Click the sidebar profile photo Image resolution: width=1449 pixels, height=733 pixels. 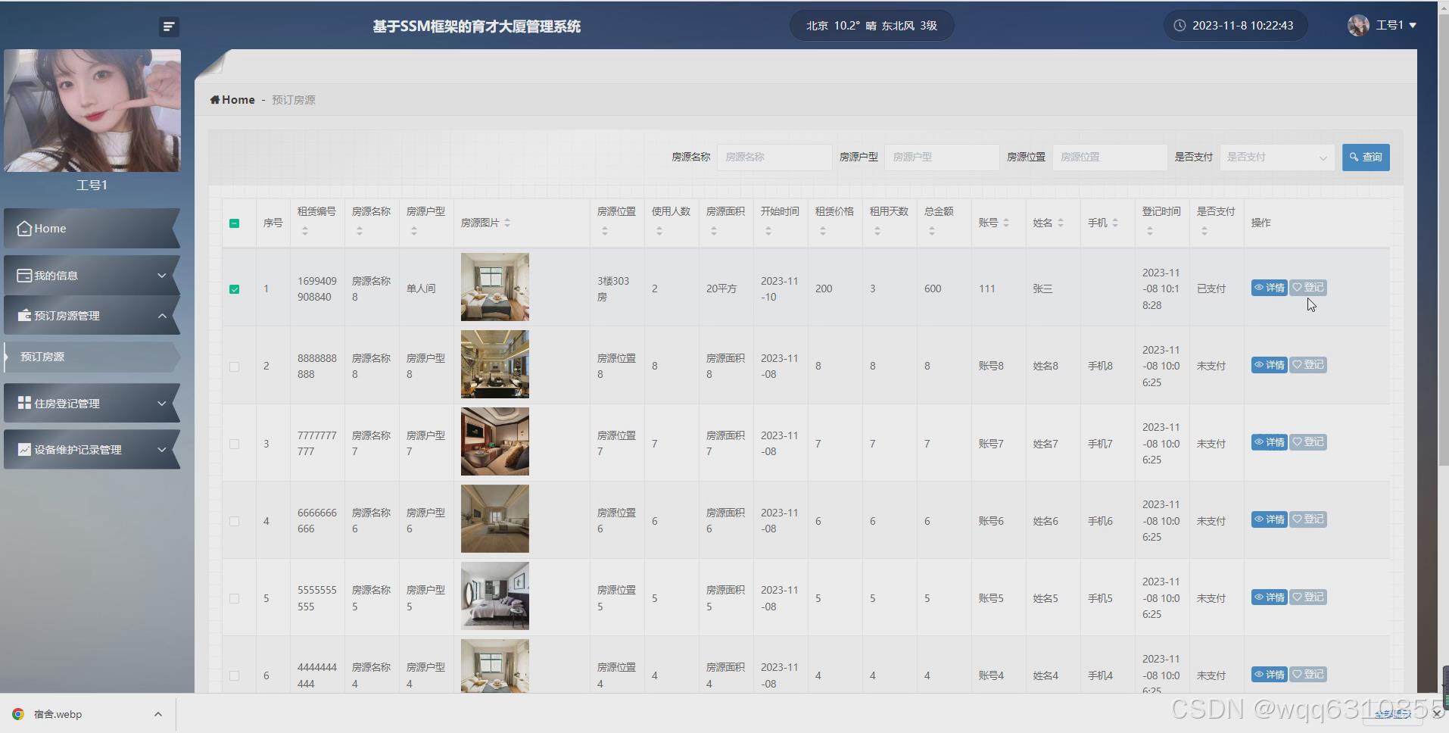click(x=92, y=111)
